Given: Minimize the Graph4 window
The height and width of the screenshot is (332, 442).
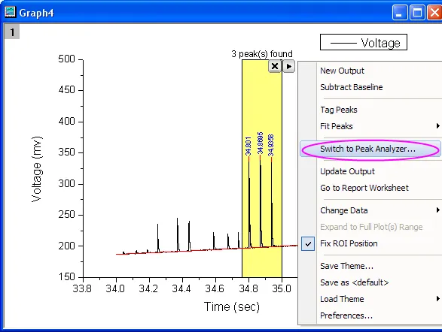Looking at the screenshot, I should coord(400,13).
